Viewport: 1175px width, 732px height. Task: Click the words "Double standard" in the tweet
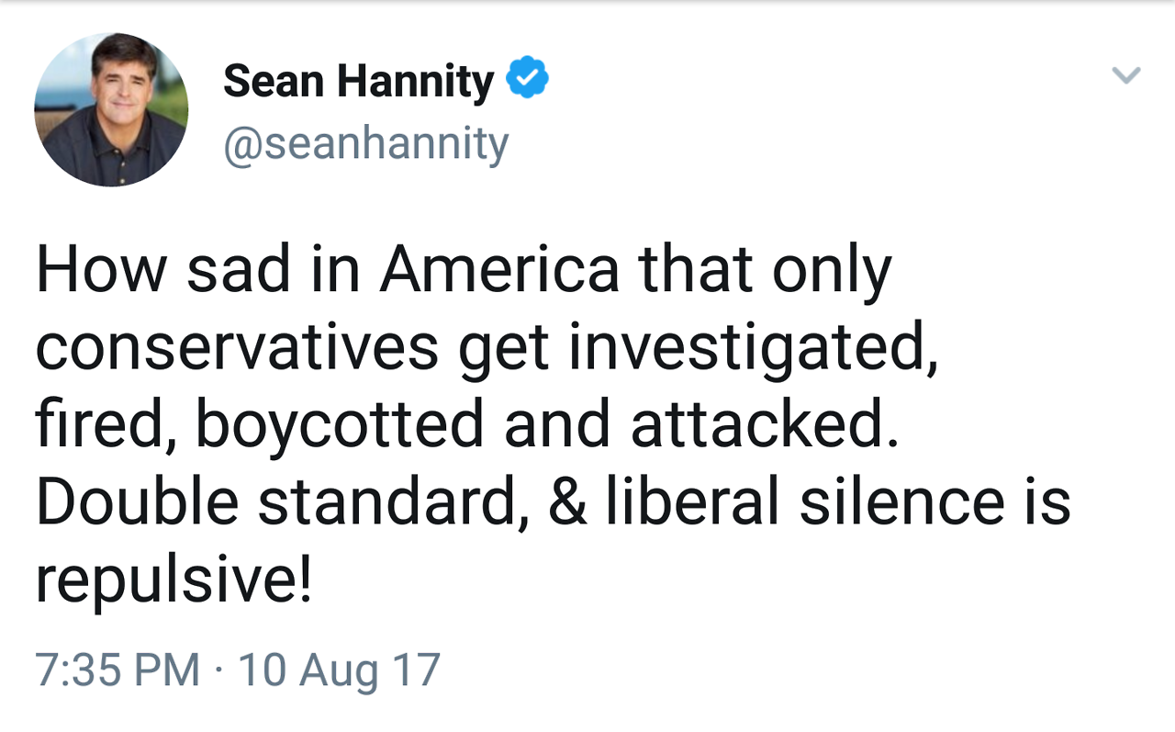pyautogui.click(x=282, y=503)
